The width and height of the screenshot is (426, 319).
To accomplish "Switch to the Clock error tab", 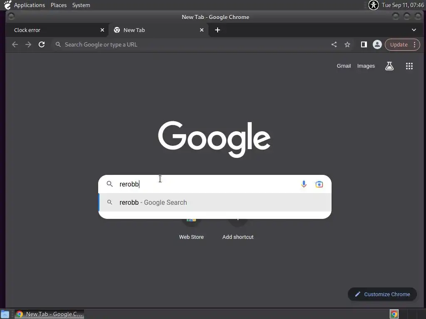I will pos(57,30).
